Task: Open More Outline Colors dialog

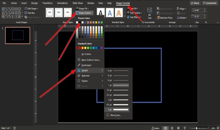Action: tap(90, 60)
